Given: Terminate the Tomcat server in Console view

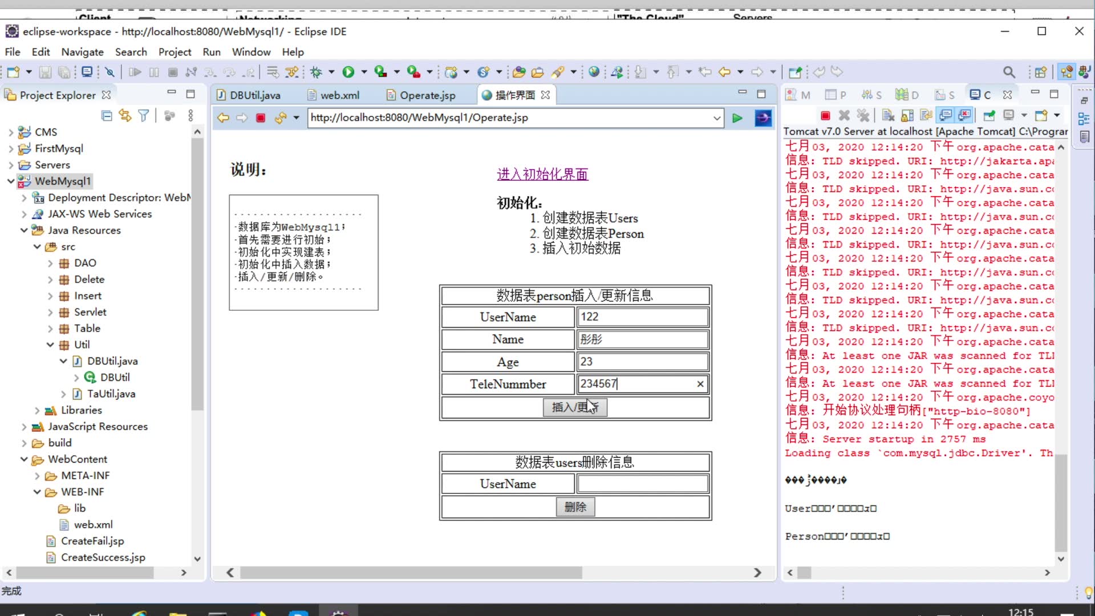Looking at the screenshot, I should pyautogui.click(x=825, y=115).
